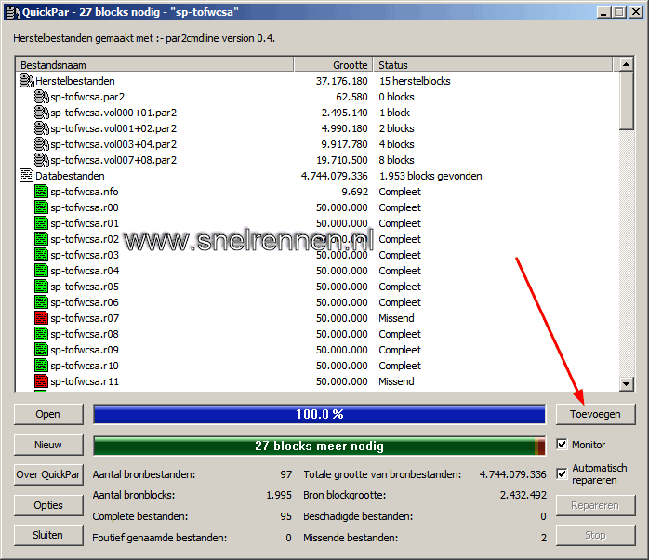Viewport: 649px width, 560px height.
Task: Click 'Aantal bronblocks:' label
Action: 134,495
